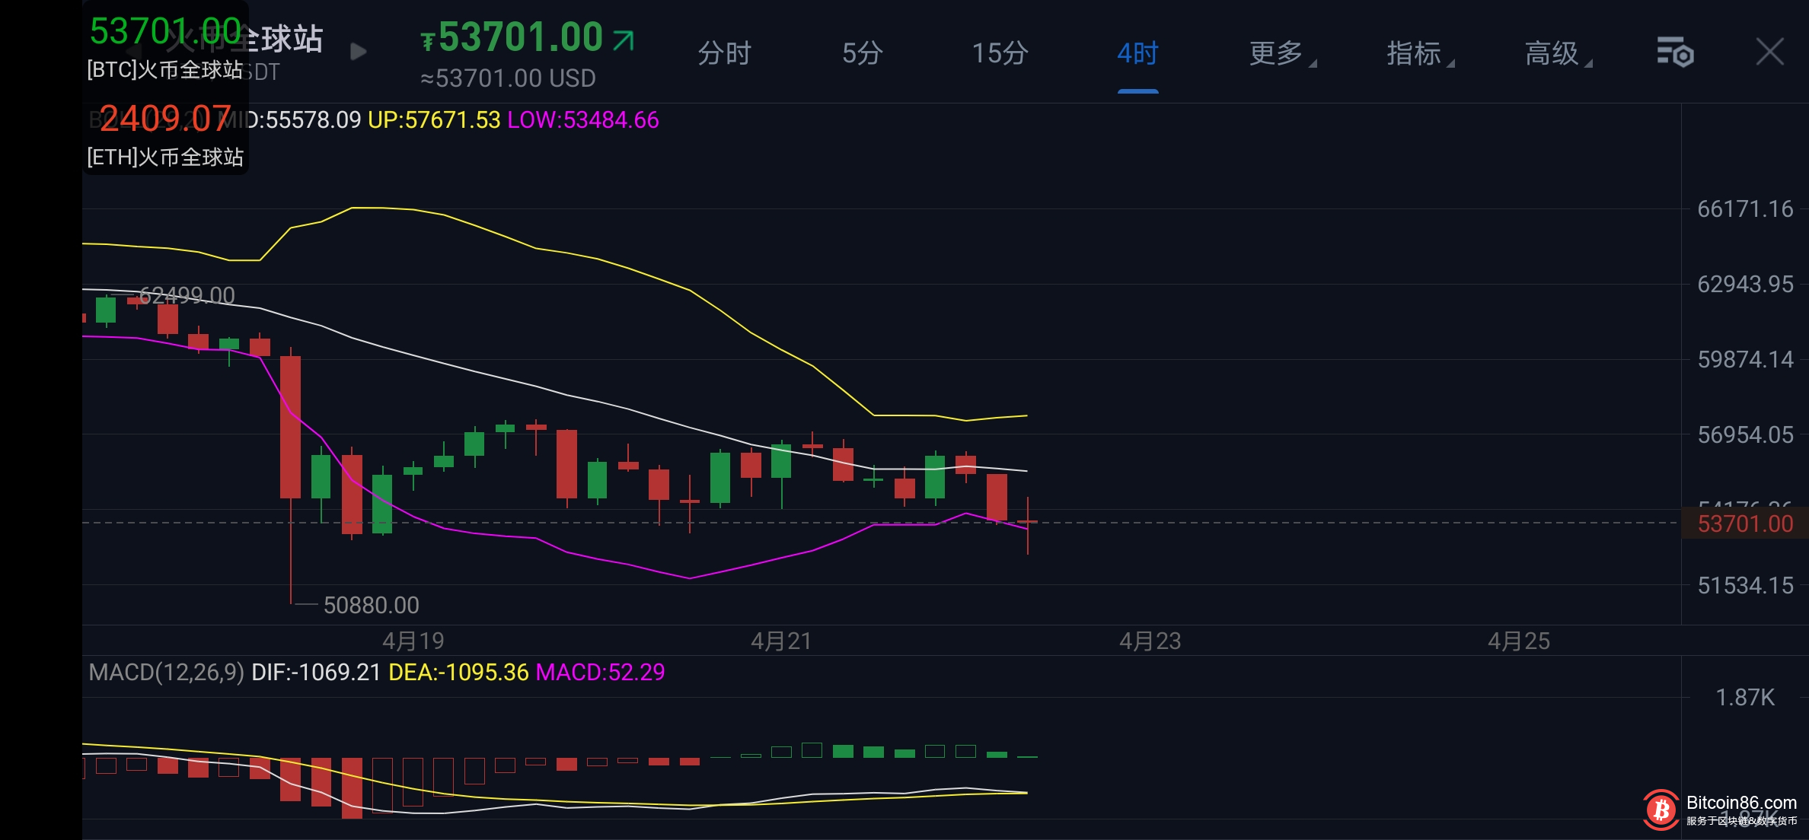
Task: Expand the 高级 advanced dropdown
Action: click(1557, 53)
